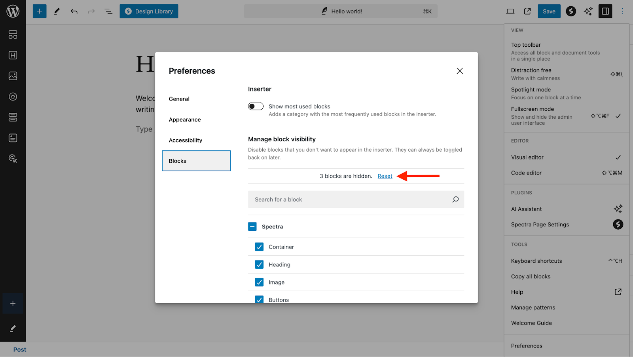Click the star badge icon in left sidebar
The width and height of the screenshot is (633, 357).
13,97
